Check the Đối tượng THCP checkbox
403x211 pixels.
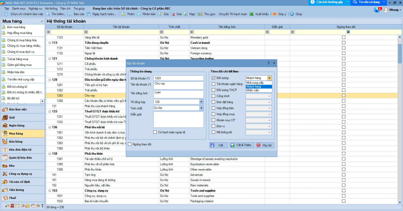(213, 90)
